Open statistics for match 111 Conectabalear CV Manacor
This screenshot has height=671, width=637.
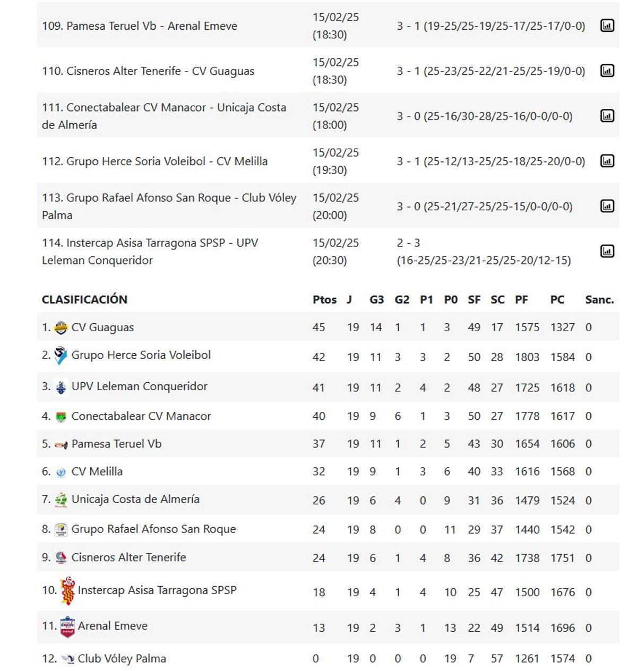pos(607,115)
